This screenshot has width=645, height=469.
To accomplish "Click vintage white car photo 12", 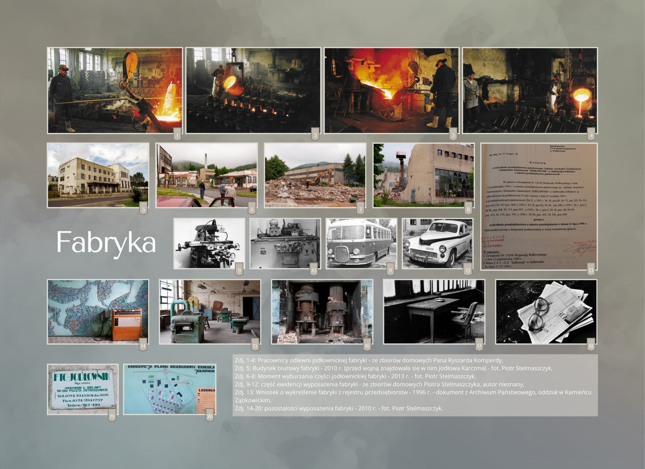I will [x=437, y=243].
